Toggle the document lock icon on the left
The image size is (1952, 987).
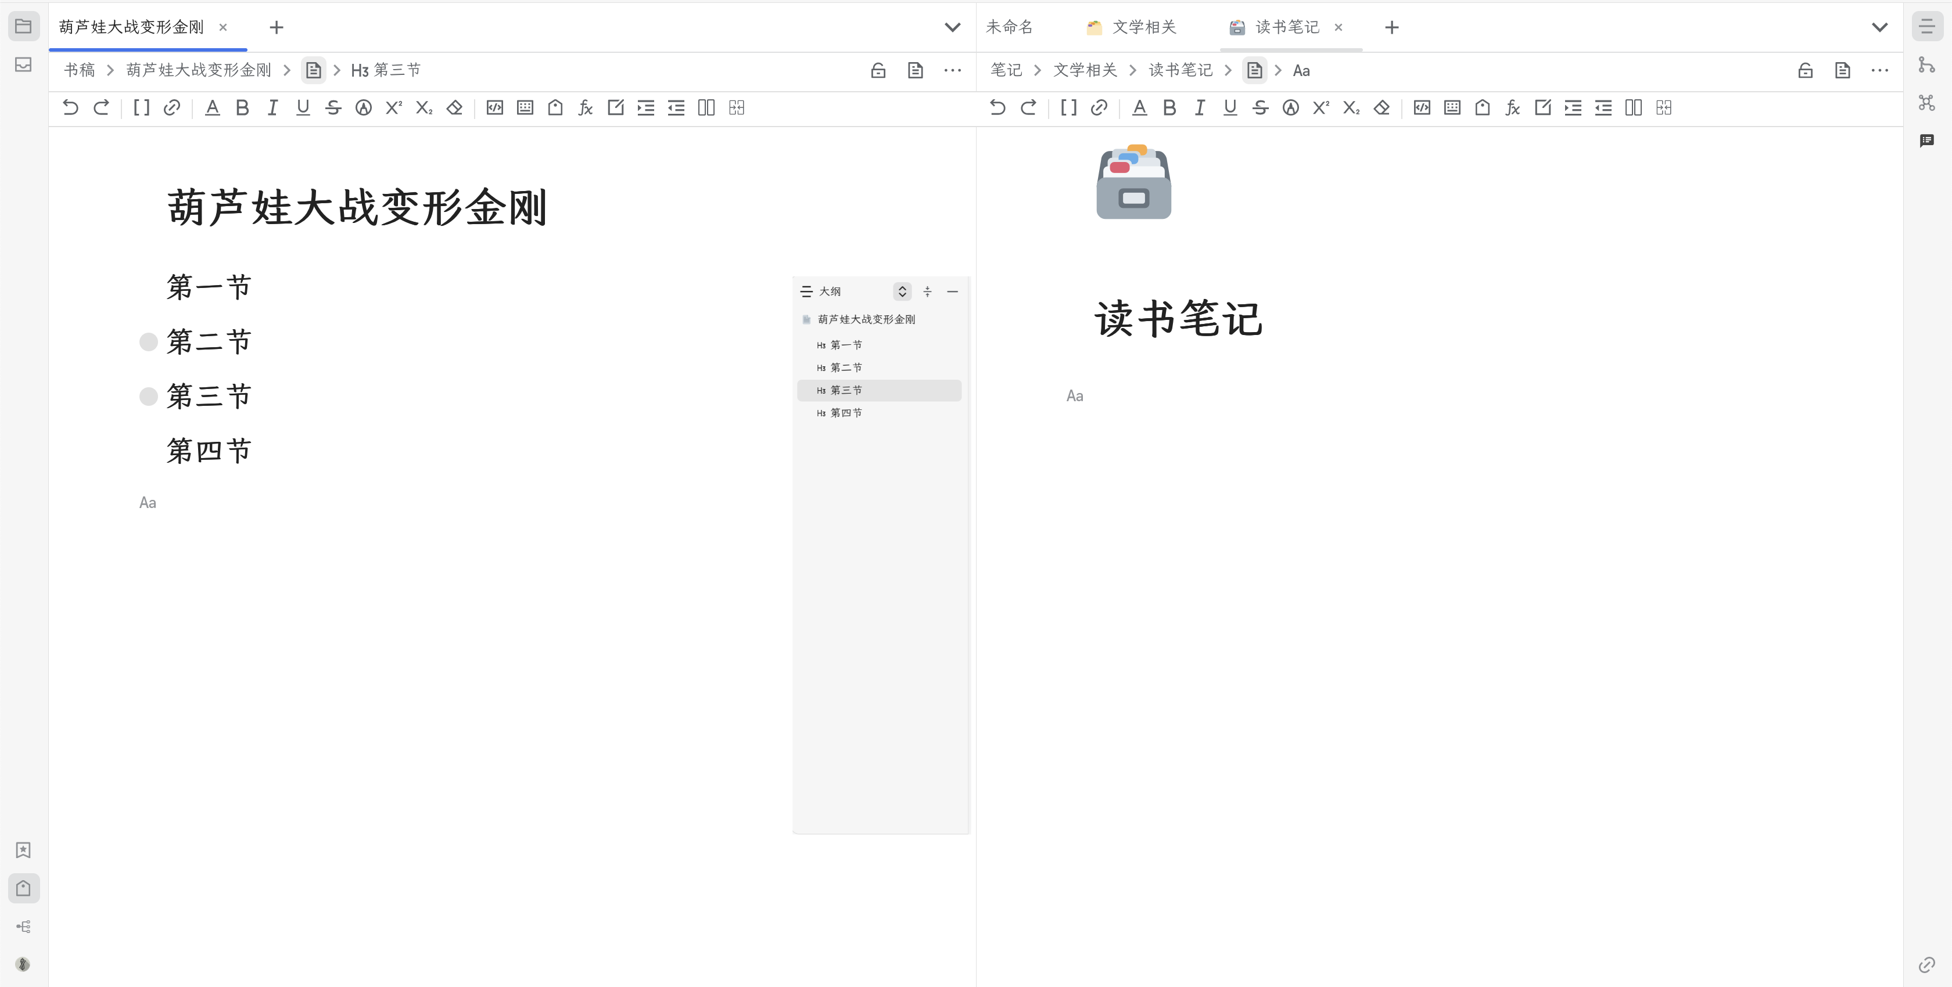click(878, 70)
